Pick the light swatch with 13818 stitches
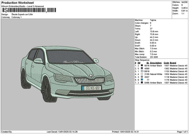The image size is (189, 134). [x=142, y=71]
